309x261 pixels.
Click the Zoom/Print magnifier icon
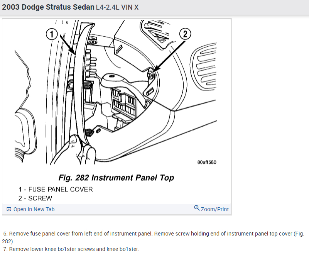point(197,208)
